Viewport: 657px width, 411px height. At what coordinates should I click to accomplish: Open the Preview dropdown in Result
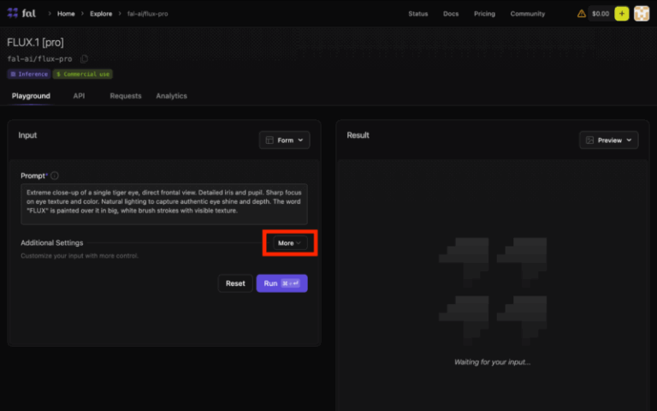pos(608,140)
